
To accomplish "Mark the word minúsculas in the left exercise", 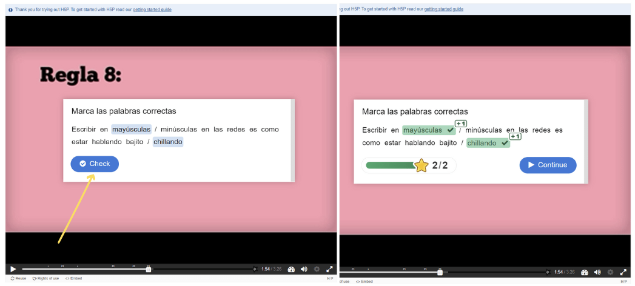I will tap(178, 130).
